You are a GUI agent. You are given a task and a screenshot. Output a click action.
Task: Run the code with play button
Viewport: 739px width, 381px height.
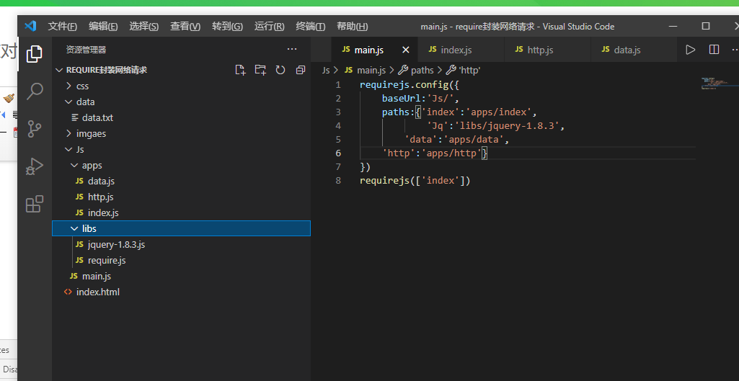pyautogui.click(x=691, y=50)
